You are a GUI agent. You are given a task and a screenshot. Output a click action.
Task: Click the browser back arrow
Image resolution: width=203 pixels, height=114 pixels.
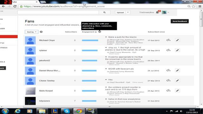pos(3,6)
